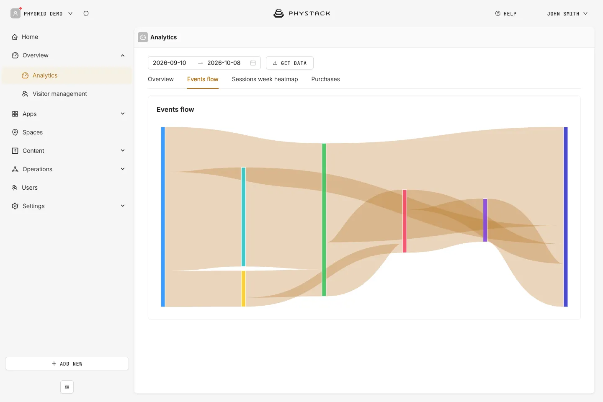Click the blue node in Events flow
Image resolution: width=603 pixels, height=402 pixels.
click(x=163, y=217)
